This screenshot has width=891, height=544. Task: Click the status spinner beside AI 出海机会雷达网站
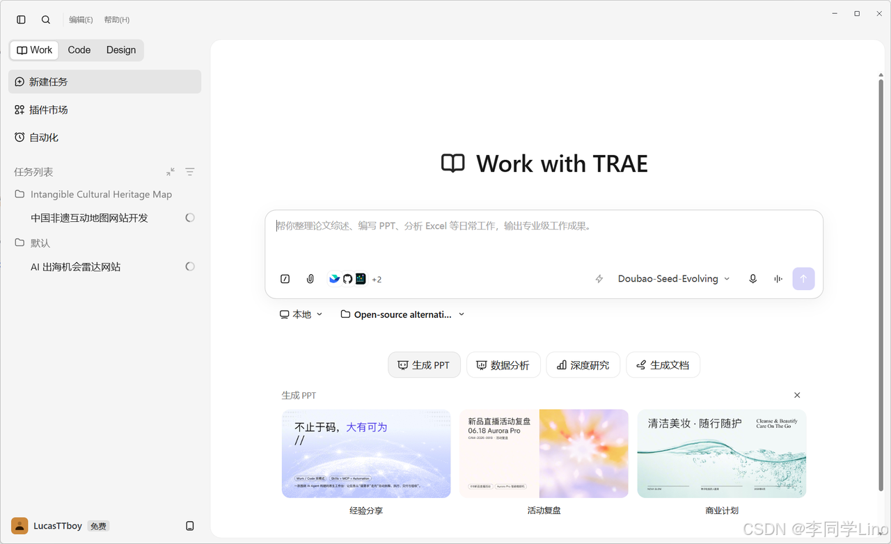point(190,266)
